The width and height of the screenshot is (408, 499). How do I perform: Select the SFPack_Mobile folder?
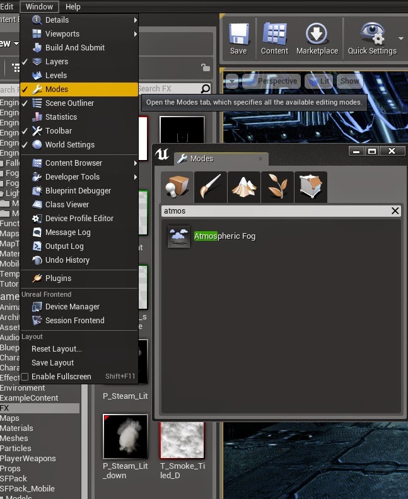27,489
